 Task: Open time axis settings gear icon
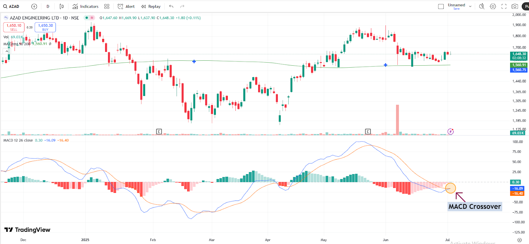pyautogui.click(x=519, y=240)
